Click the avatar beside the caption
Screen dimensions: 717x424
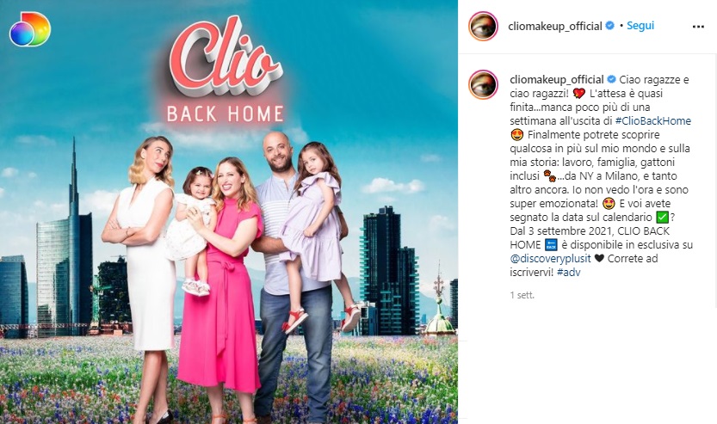pos(483,84)
